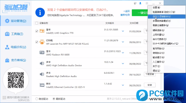Click date 09/06/2013 text
Image resolution: width=186 pixels, height=103 pixels.
[x=135, y=42]
